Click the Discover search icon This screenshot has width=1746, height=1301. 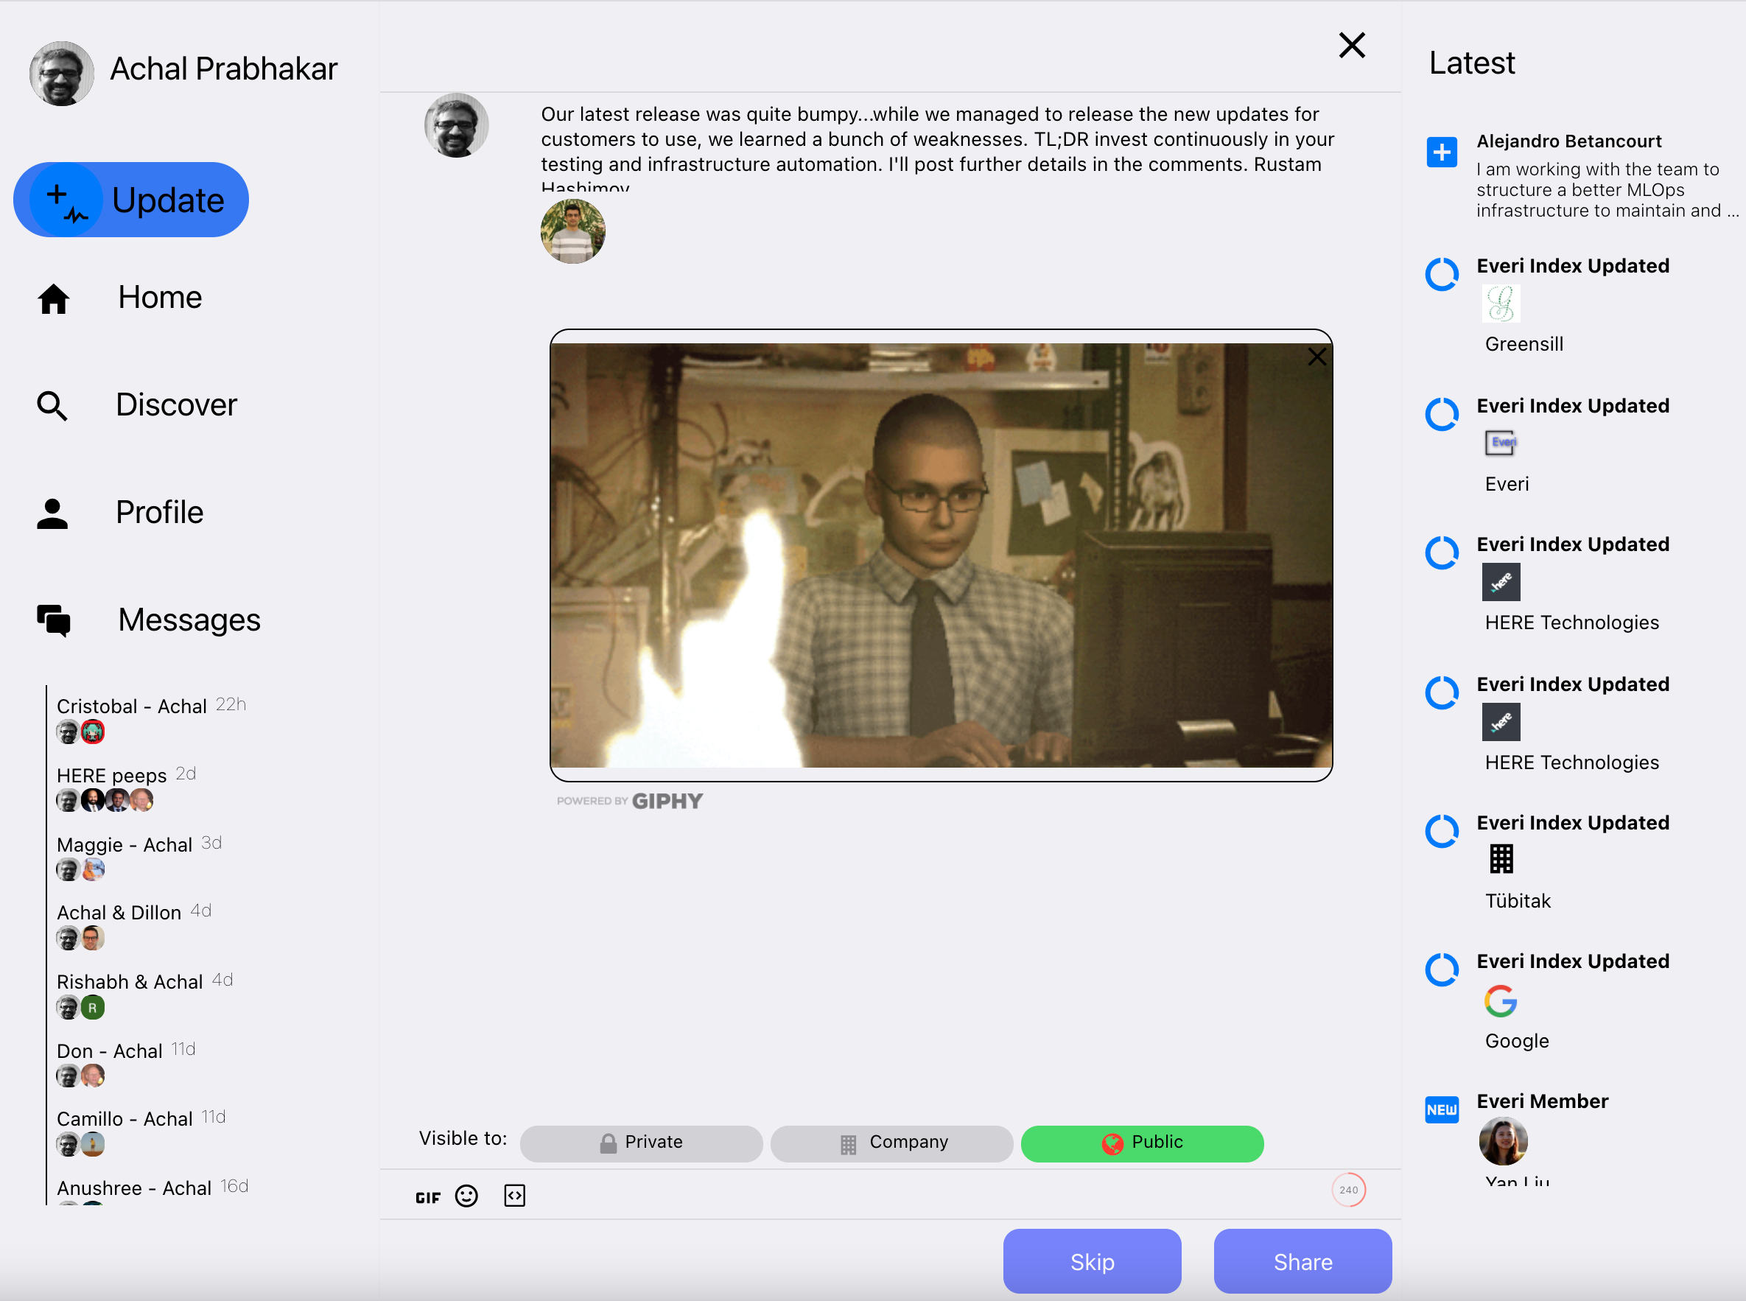[x=52, y=406]
